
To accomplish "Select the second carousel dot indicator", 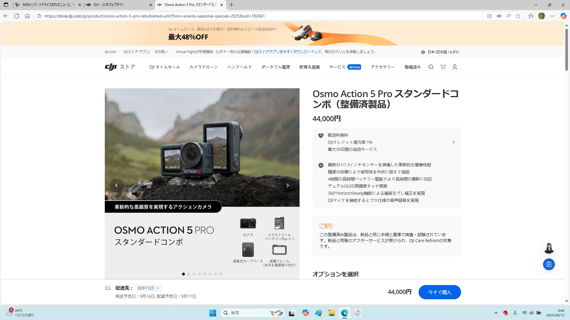I will (x=189, y=274).
